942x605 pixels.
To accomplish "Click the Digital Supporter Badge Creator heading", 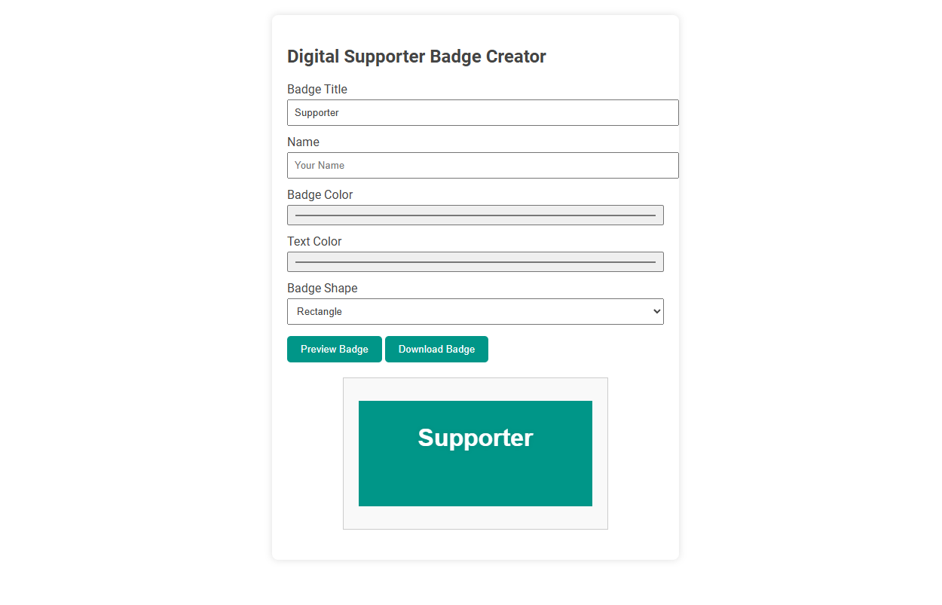I will click(x=417, y=56).
